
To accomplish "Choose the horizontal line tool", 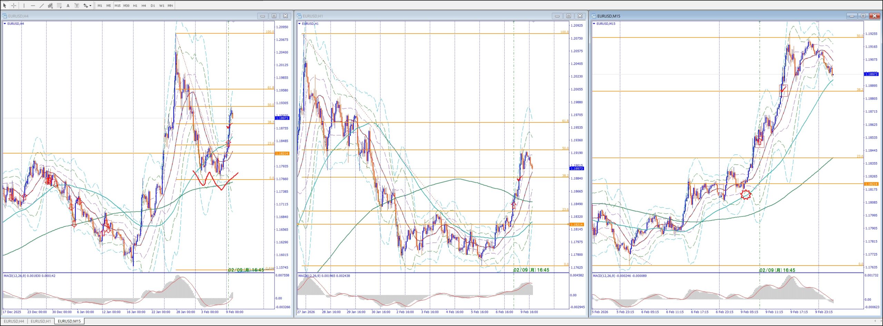I will click(x=33, y=6).
